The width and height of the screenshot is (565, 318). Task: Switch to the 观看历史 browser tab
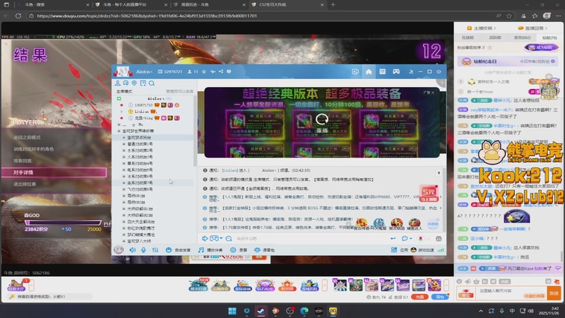point(209,5)
